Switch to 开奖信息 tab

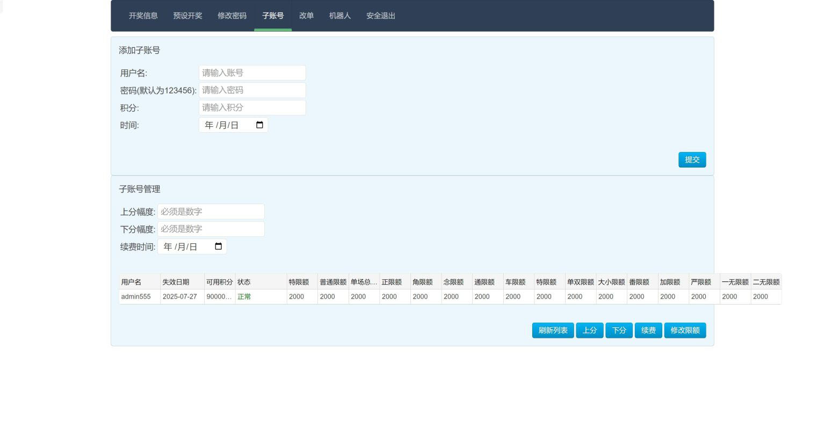pyautogui.click(x=143, y=16)
